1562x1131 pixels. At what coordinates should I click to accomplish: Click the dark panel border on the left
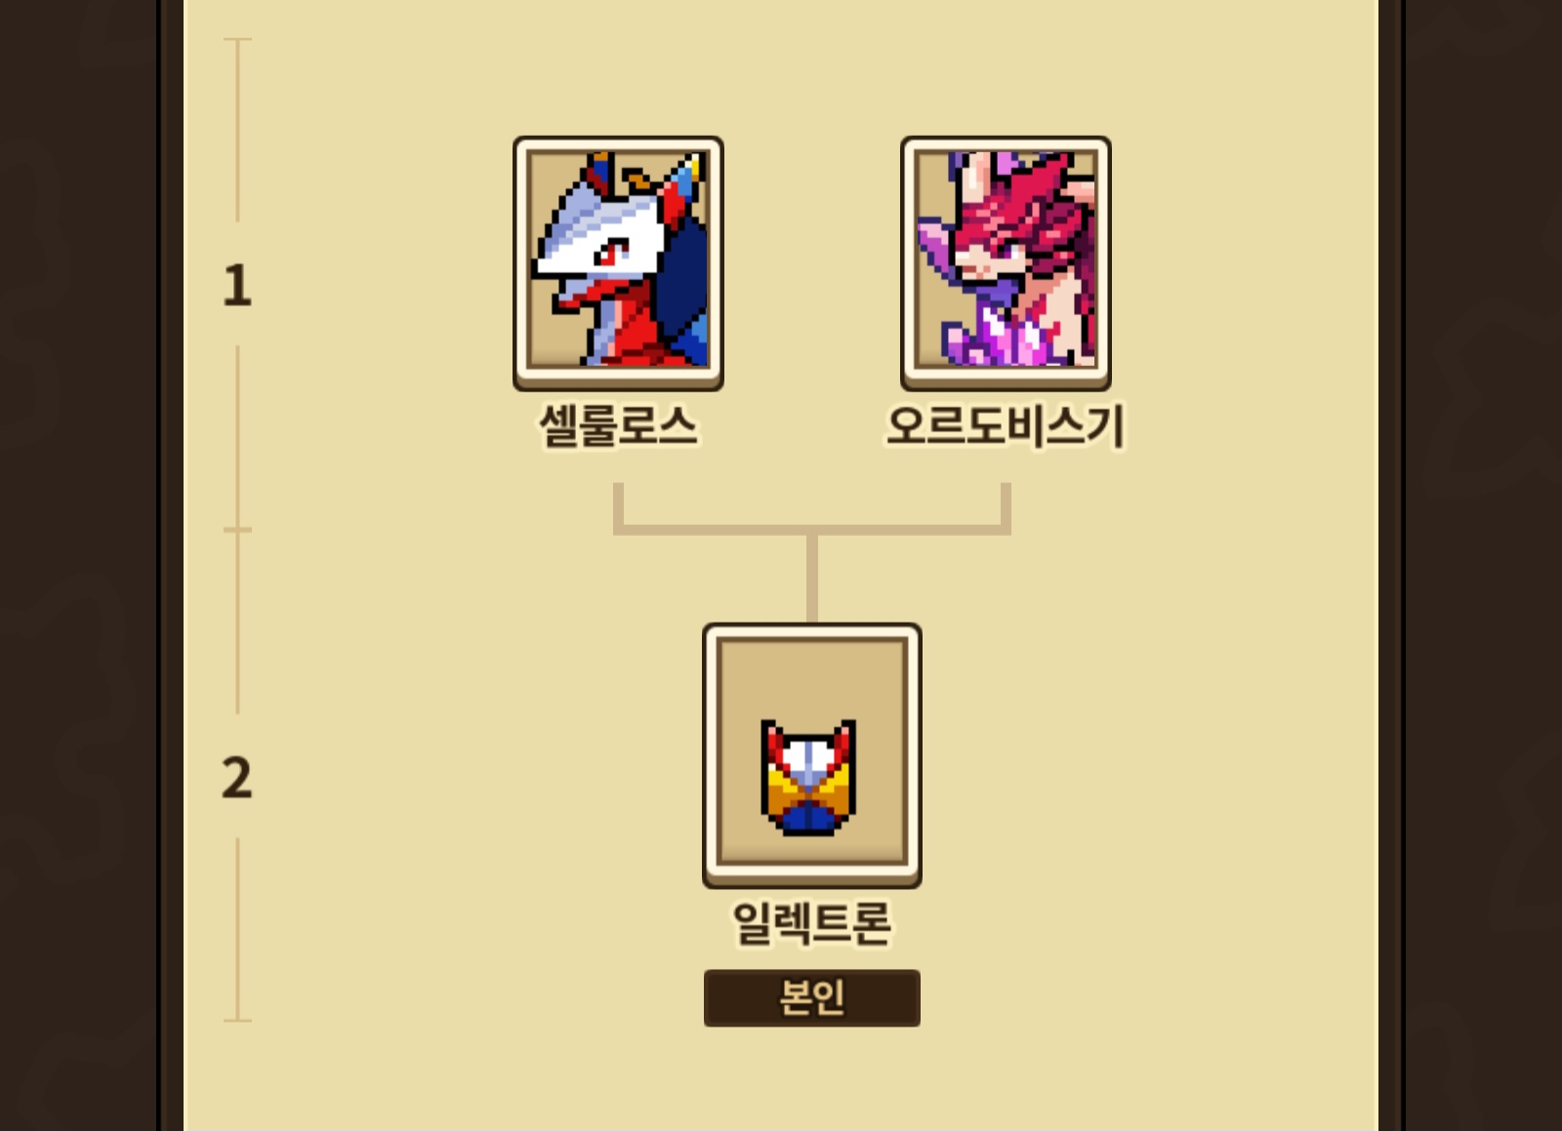(x=171, y=565)
